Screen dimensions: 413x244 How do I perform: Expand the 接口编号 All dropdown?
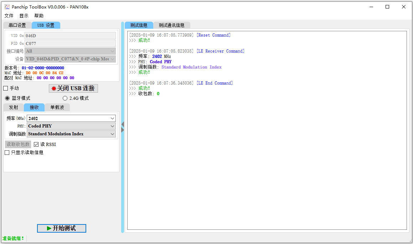70,51
